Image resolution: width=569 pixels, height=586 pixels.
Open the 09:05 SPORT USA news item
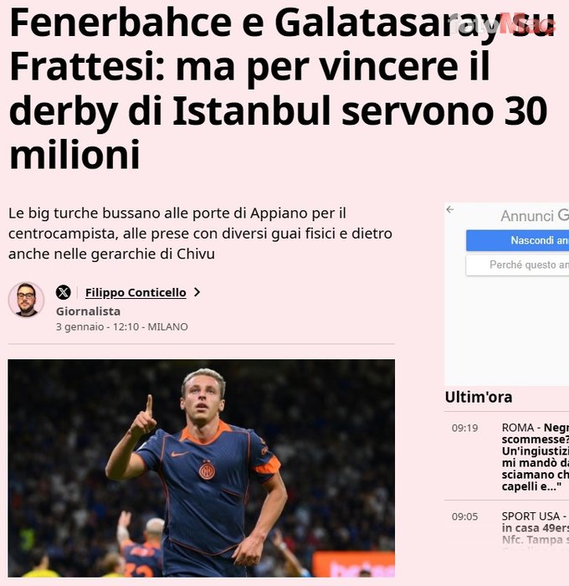coord(506,527)
